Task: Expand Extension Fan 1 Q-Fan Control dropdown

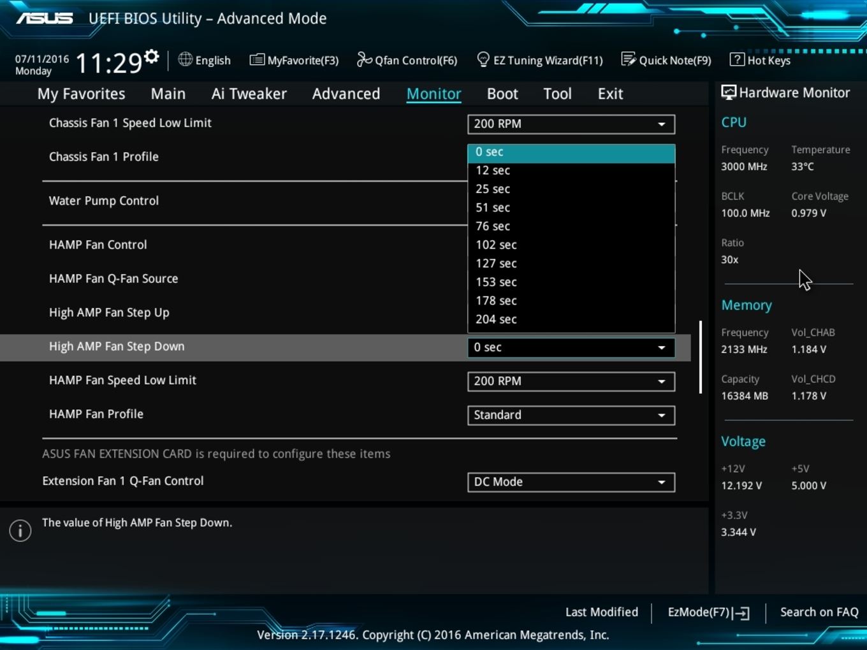Action: [x=571, y=482]
